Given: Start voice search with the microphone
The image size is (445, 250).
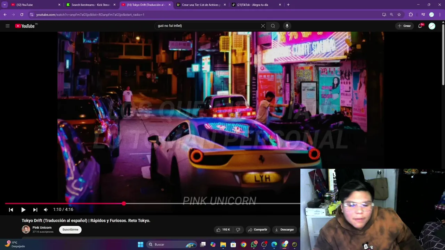Looking at the screenshot, I should [x=287, y=26].
